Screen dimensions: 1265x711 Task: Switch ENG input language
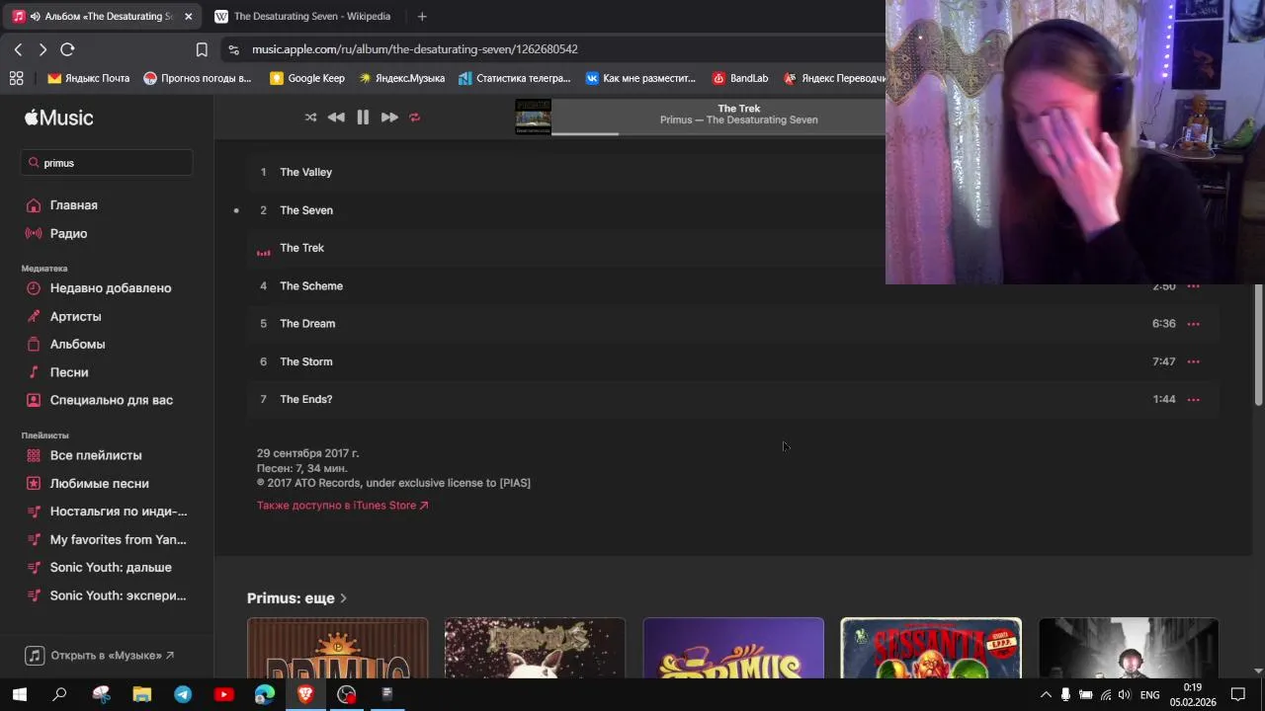click(x=1149, y=695)
